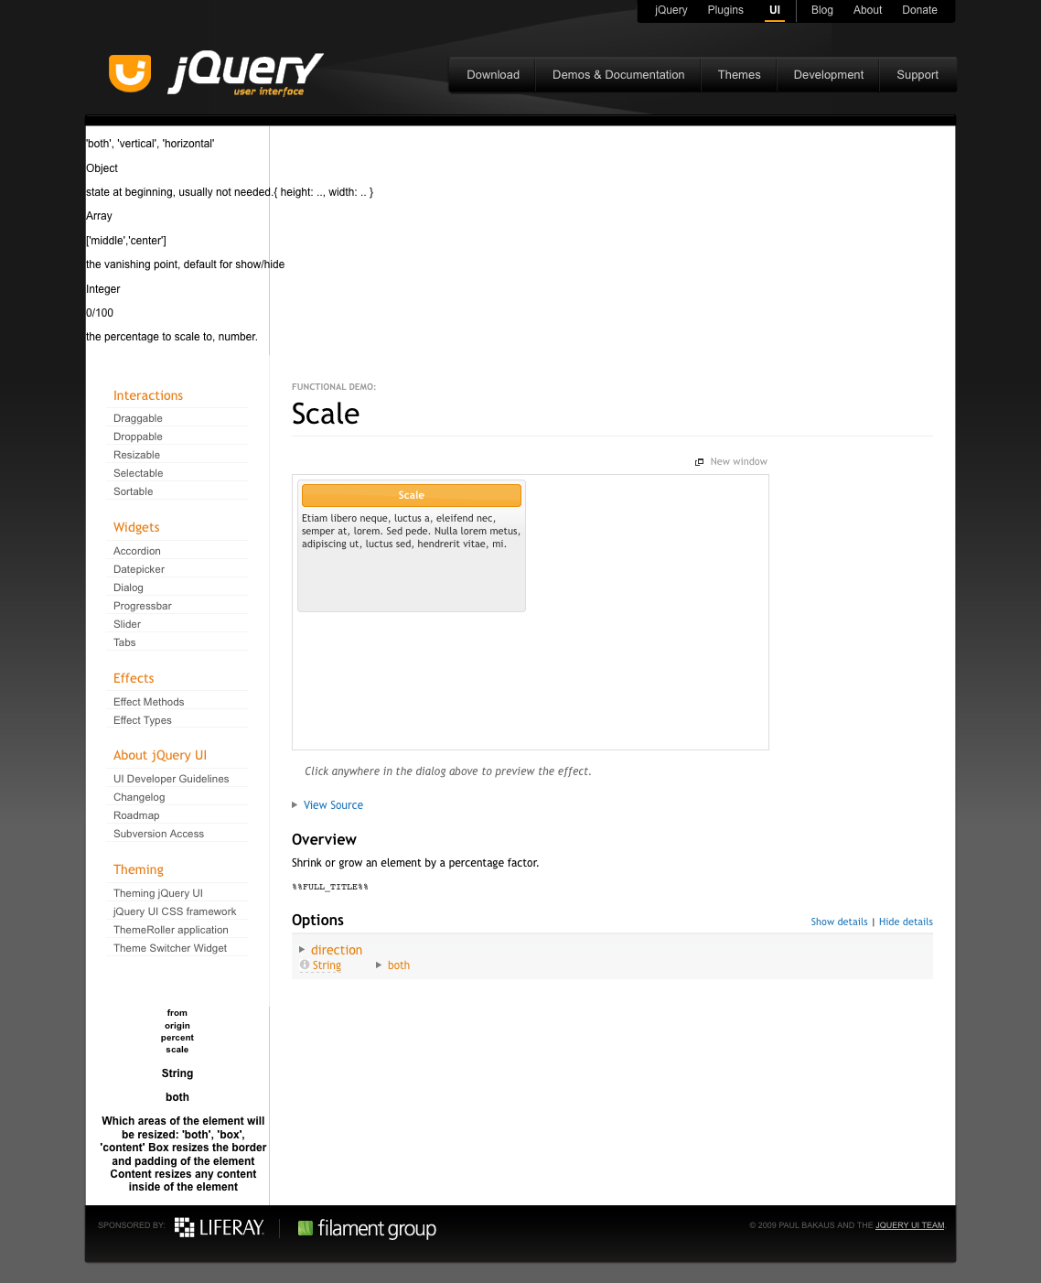Click the New window popup icon
This screenshot has height=1283, width=1041.
click(699, 462)
